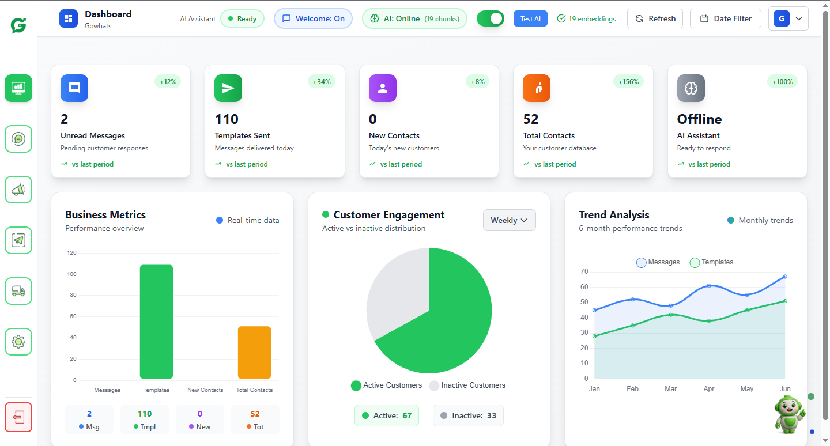Viewport: 830px width, 446px height.
Task: Open the delivery truck sidebar icon
Action: coord(18,291)
